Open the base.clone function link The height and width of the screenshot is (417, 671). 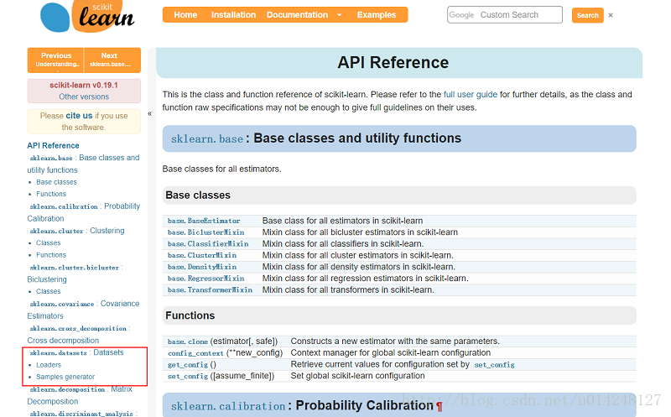[x=187, y=341]
